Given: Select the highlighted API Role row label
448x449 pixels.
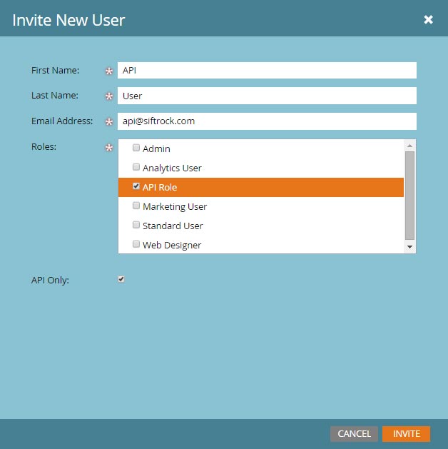Looking at the screenshot, I should 160,187.
